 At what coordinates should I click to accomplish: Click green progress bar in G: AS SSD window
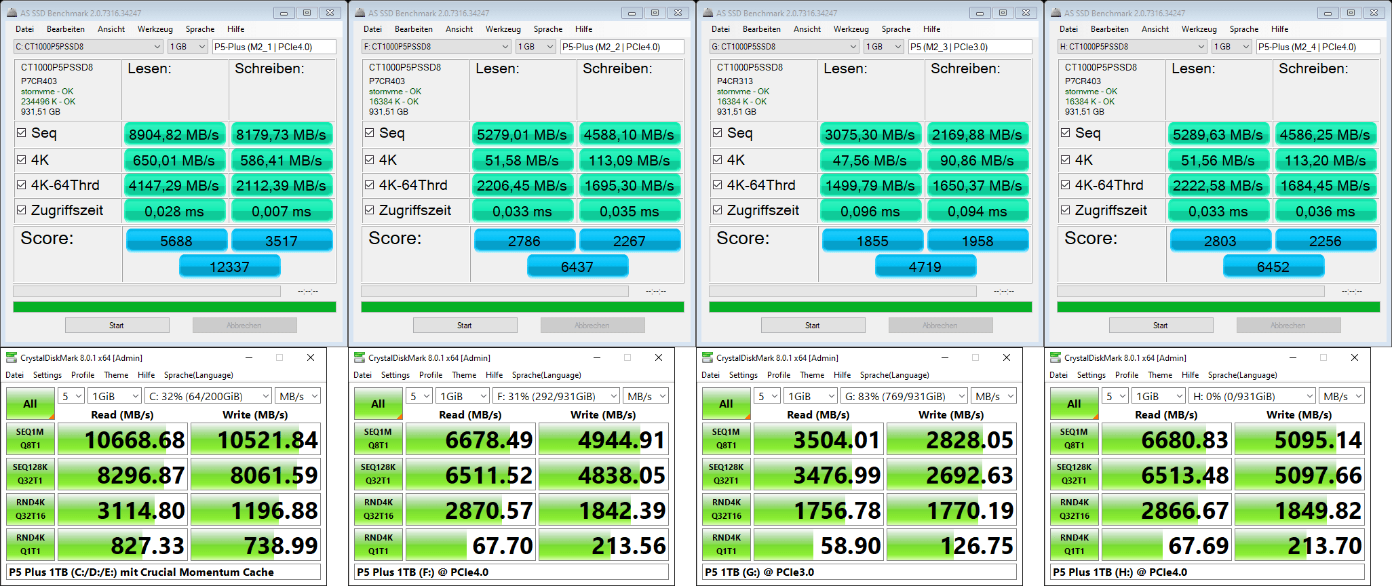(870, 307)
